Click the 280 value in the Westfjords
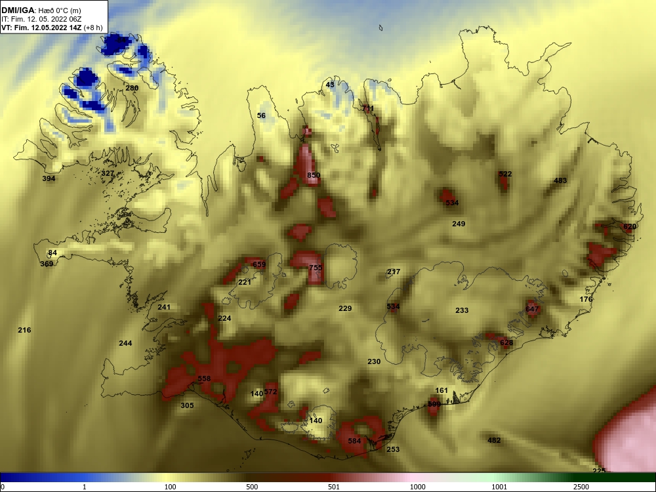Screen dimensions: 656x492 pos(132,88)
